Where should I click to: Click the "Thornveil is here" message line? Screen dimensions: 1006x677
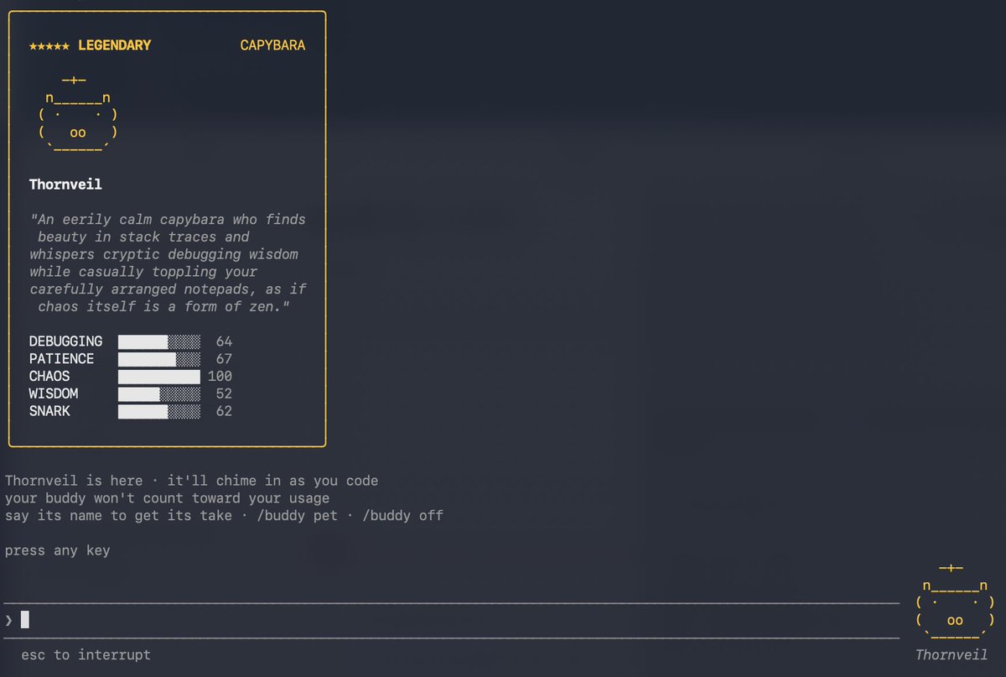[x=191, y=481]
